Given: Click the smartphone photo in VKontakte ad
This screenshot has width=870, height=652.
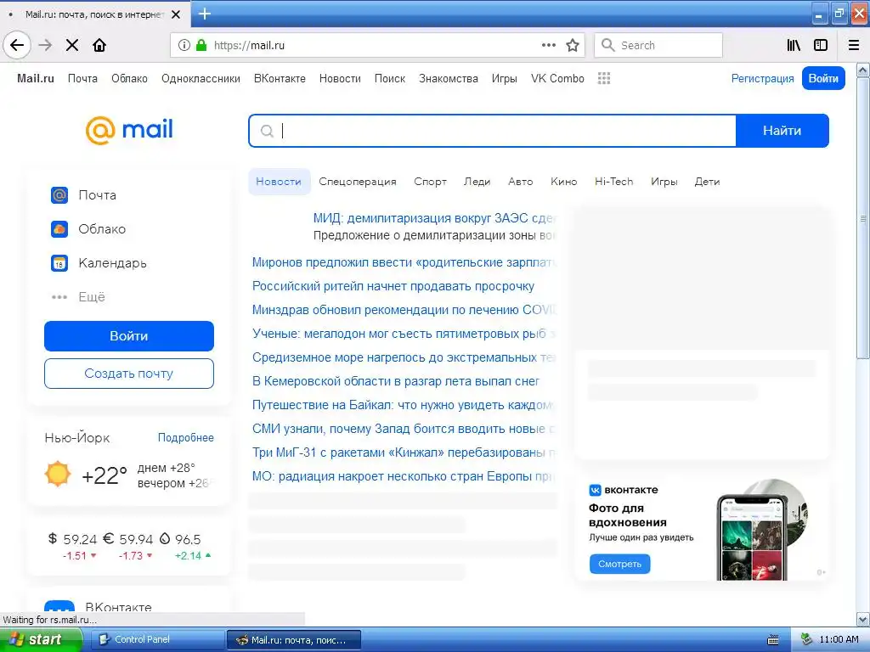Looking at the screenshot, I should [752, 537].
